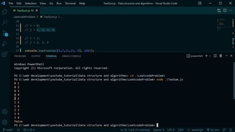Click the terminal vertical scrollbar
Image resolution: width=235 pixels, height=132 pixels.
coord(234,81)
